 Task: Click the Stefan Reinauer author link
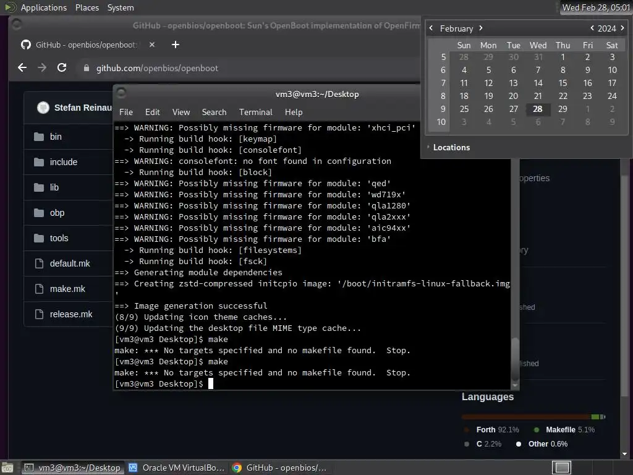[x=83, y=108]
